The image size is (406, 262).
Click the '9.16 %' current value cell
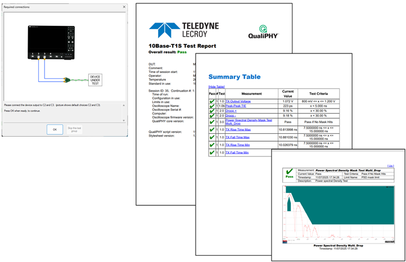click(x=288, y=111)
